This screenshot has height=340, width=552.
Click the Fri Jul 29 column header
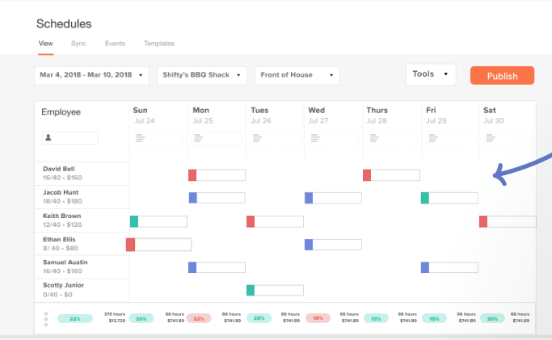pos(436,115)
